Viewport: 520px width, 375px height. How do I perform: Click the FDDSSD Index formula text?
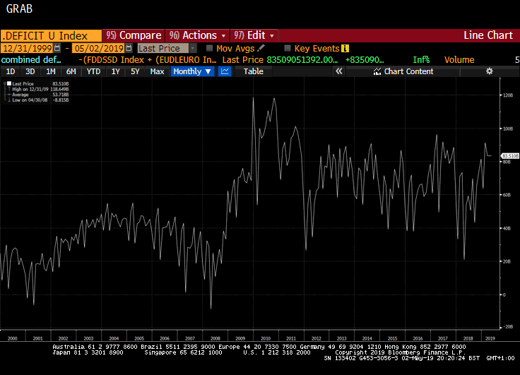point(148,60)
